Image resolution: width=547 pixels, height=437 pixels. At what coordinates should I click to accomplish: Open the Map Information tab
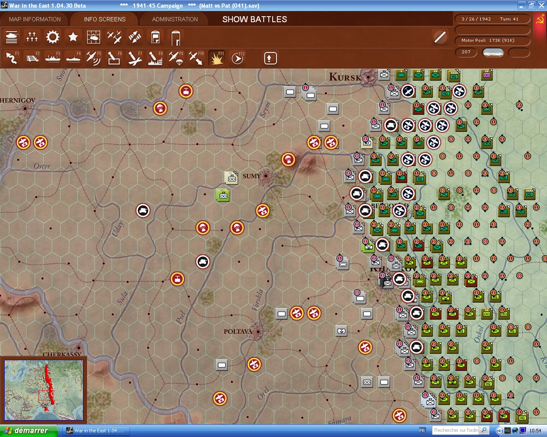click(35, 19)
